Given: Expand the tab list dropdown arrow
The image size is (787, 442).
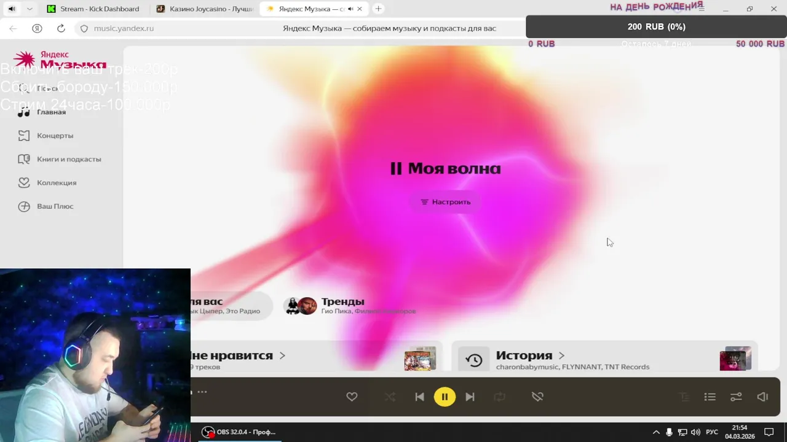Looking at the screenshot, I should pos(30,9).
